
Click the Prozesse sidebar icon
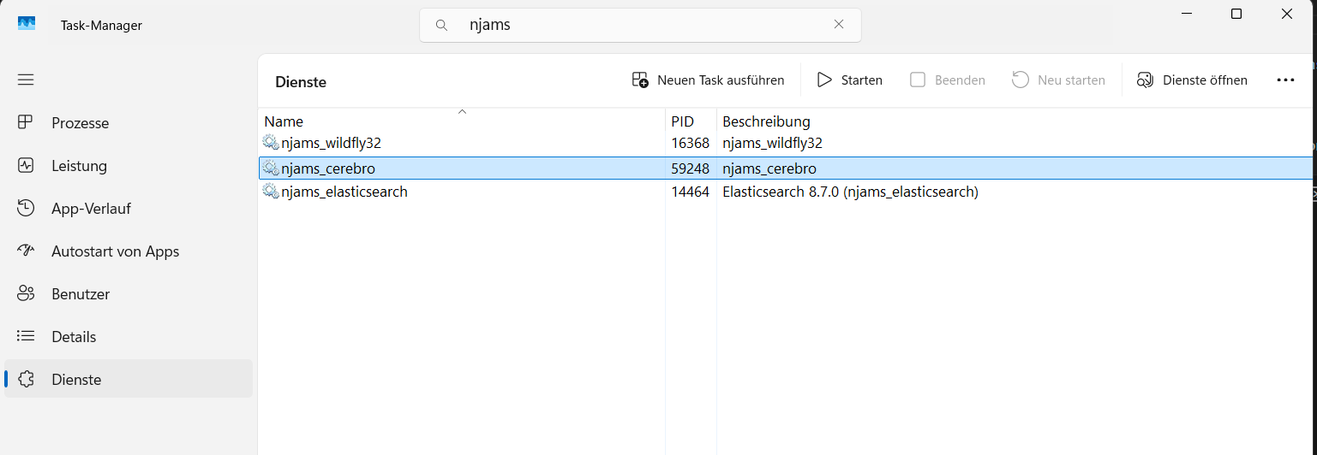26,122
